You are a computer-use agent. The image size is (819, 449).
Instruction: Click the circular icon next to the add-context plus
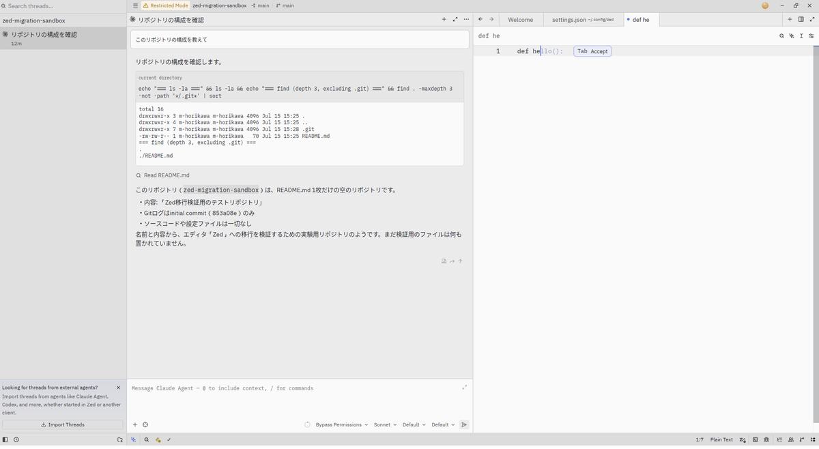pyautogui.click(x=145, y=424)
